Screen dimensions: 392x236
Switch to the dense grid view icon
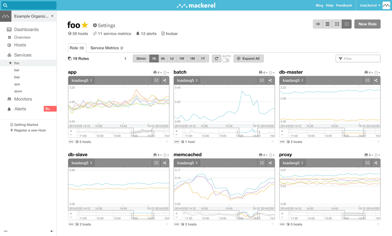point(347,24)
